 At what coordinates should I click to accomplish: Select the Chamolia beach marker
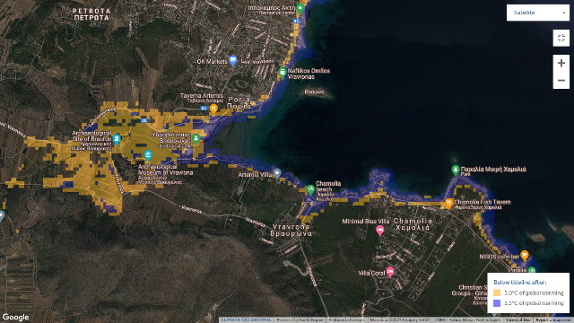[310, 189]
